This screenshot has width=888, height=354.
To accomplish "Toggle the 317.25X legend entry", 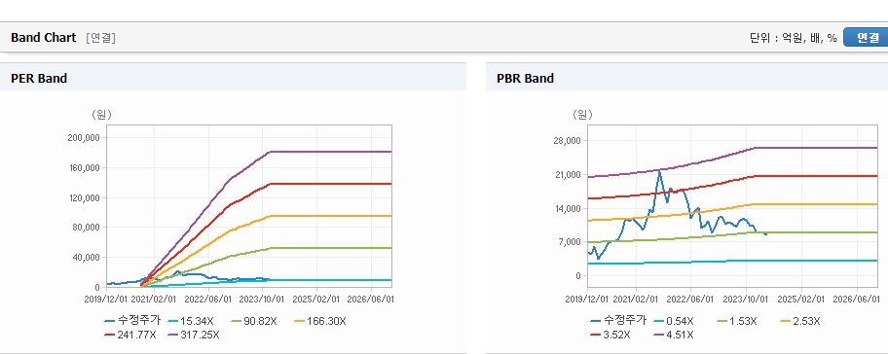I will [193, 335].
